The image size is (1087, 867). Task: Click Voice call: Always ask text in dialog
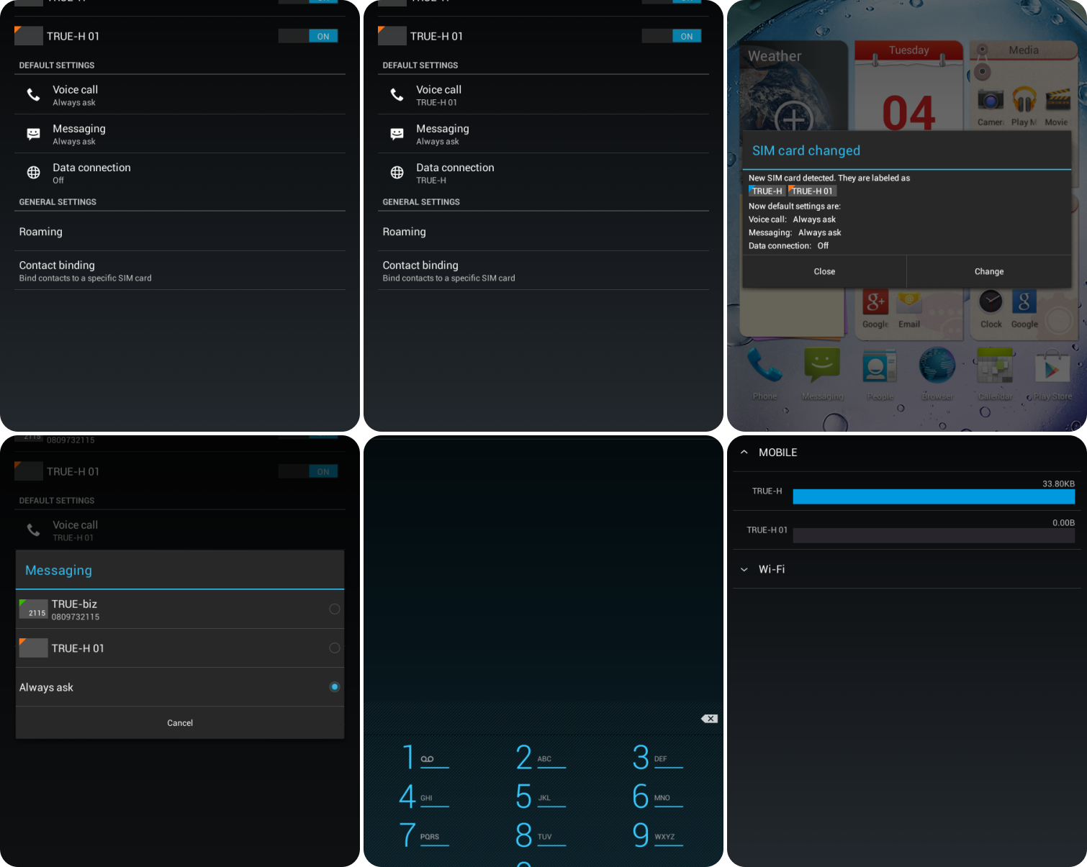792,219
